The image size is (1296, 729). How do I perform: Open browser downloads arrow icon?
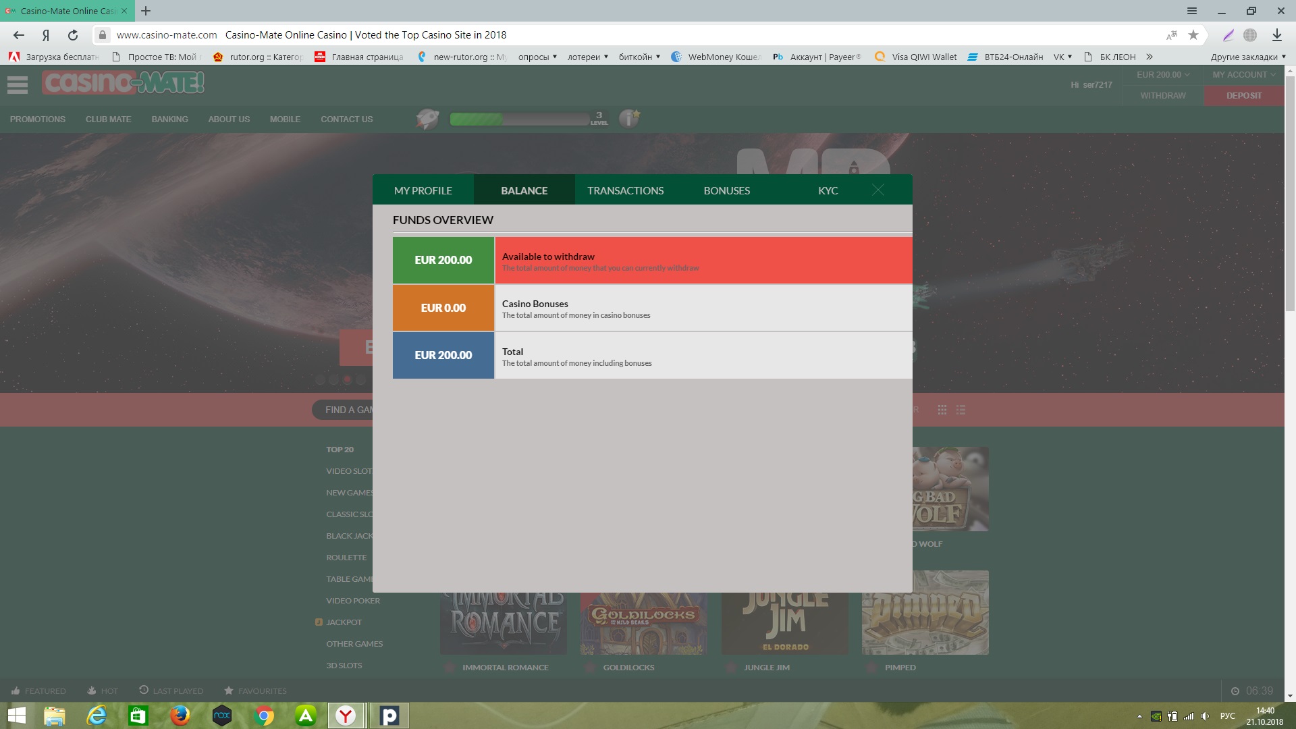pyautogui.click(x=1276, y=35)
